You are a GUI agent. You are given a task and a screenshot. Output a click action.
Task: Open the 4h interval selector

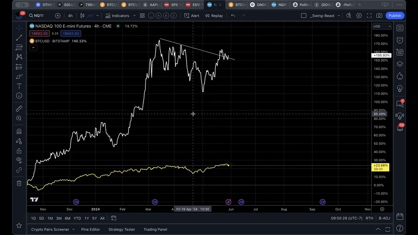[x=70, y=16]
